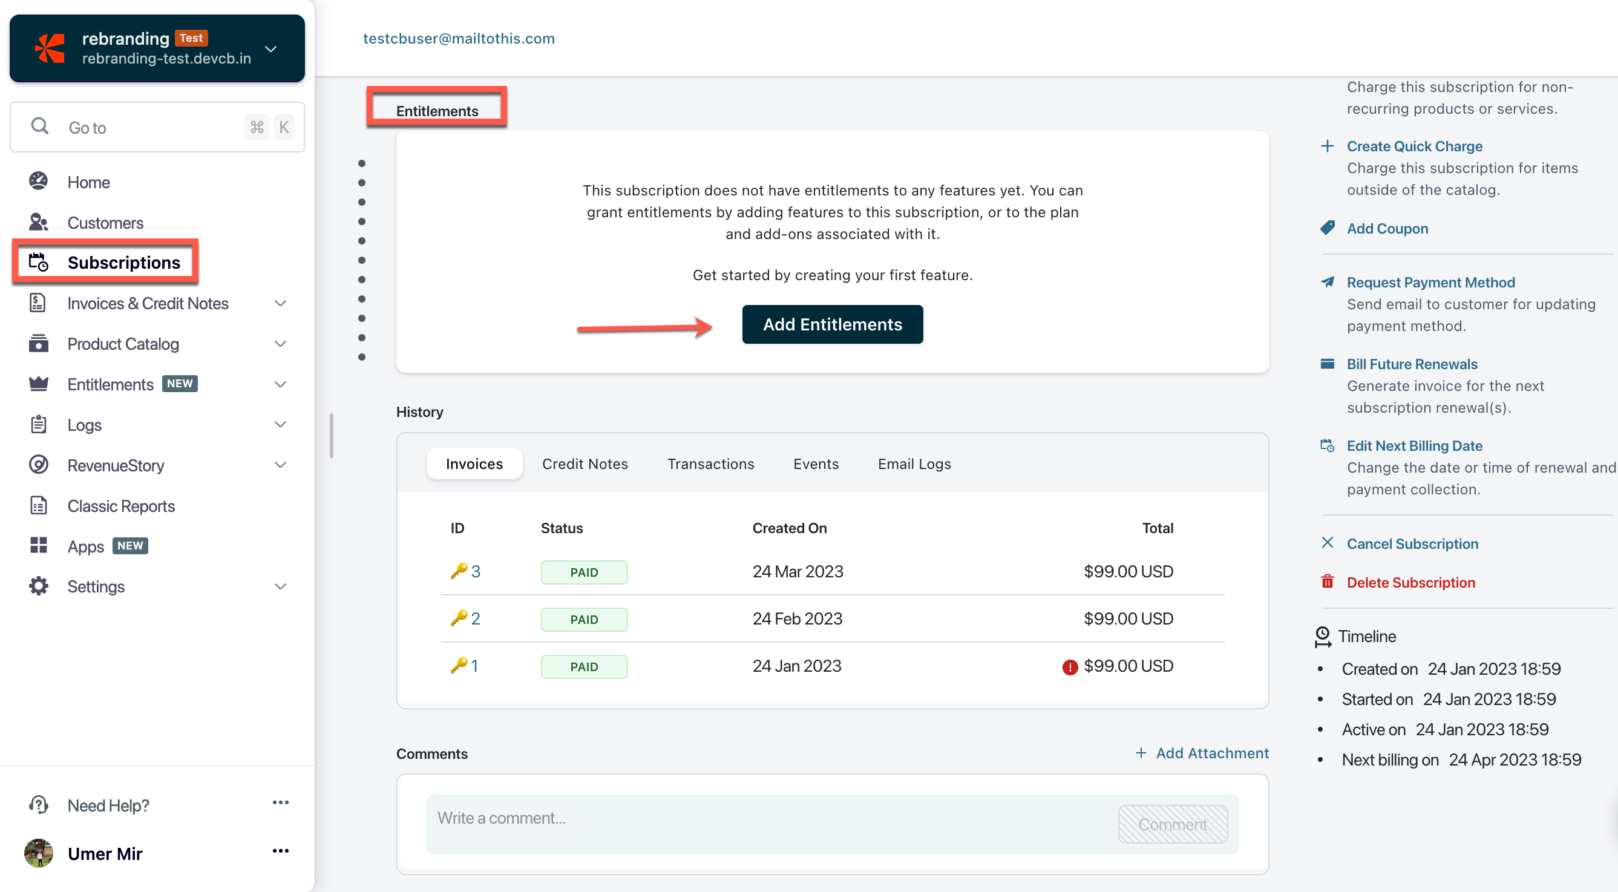Click the Entitlements crown icon in sidebar
The image size is (1618, 892).
[x=38, y=384]
